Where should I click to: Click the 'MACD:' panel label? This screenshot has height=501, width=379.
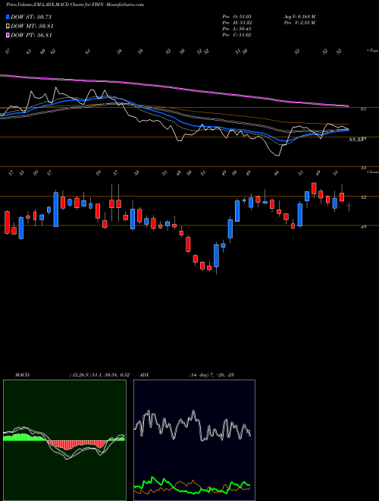pyautogui.click(x=22, y=375)
